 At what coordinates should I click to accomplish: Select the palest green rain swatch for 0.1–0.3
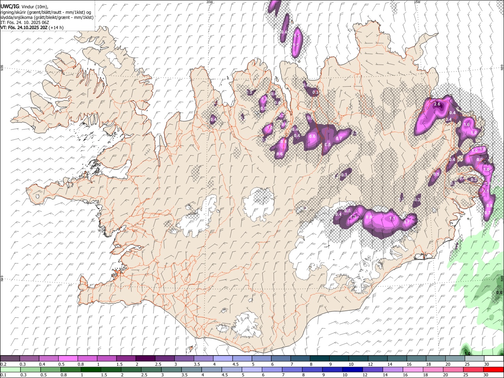pos(10,369)
